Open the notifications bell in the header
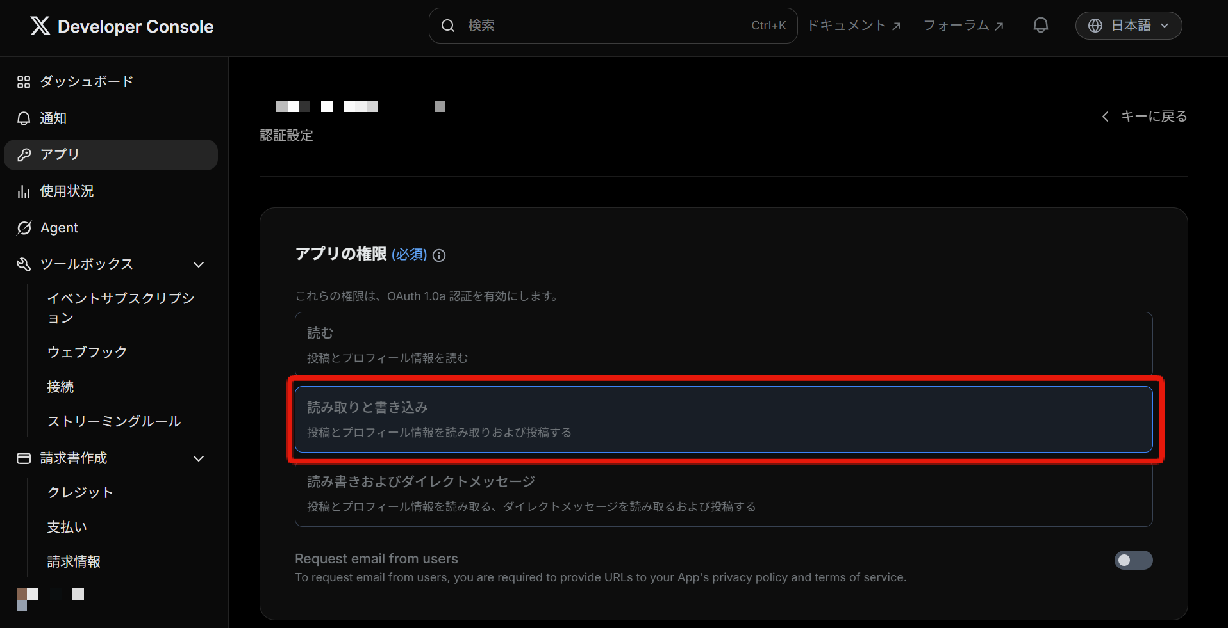 [1041, 26]
